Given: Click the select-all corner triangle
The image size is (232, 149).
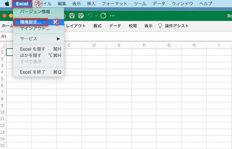Looking at the screenshot, I should coord(3,45).
